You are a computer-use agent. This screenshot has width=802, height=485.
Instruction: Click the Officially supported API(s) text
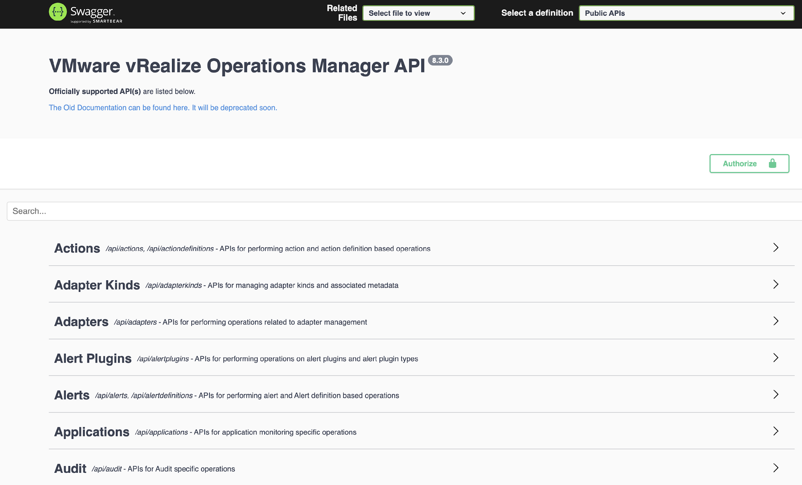click(x=95, y=92)
